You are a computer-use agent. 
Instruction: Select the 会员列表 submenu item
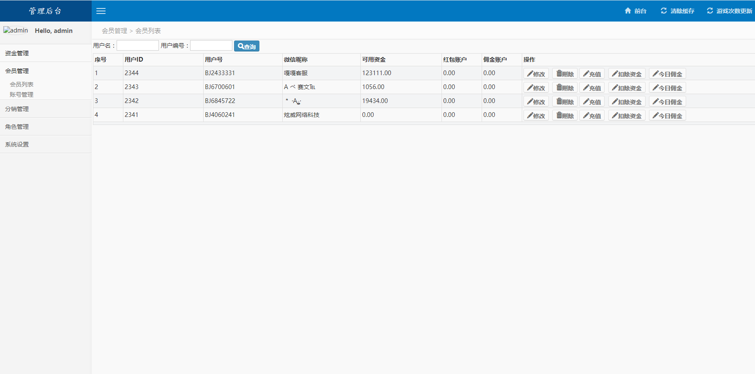[22, 84]
